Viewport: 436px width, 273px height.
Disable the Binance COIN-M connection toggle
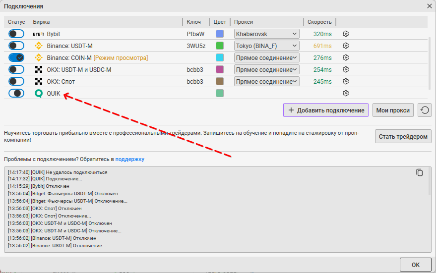coord(16,57)
